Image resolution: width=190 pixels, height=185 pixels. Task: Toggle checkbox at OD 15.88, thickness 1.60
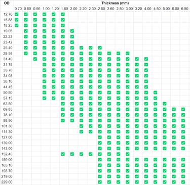point(63,20)
